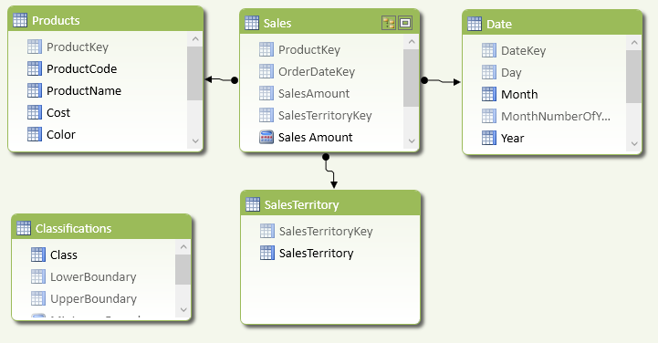Select SalesTerritoryKey field in SalesTerritory table
This screenshot has width=658, height=343.
(x=326, y=231)
